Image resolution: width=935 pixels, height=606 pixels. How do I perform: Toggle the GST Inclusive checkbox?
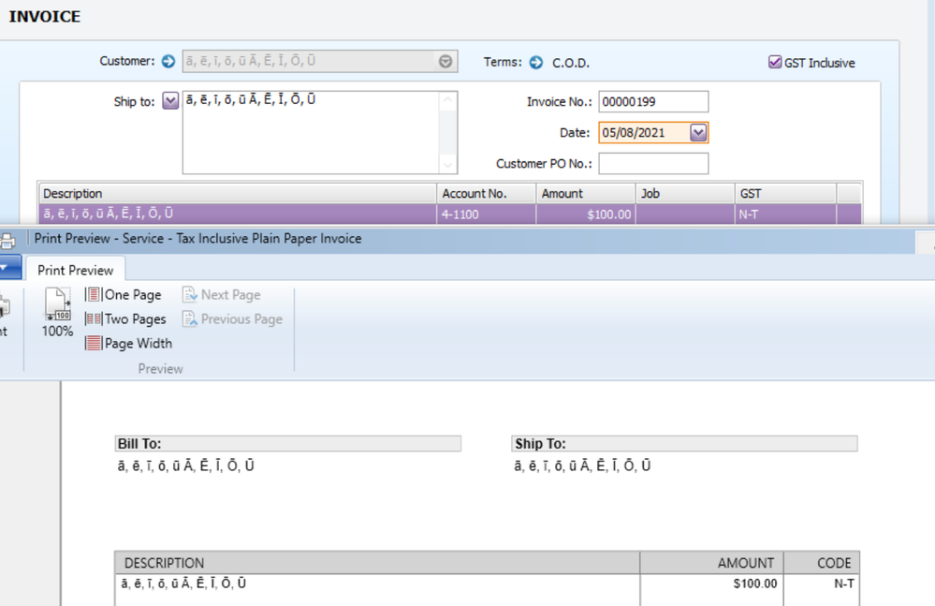click(x=775, y=63)
